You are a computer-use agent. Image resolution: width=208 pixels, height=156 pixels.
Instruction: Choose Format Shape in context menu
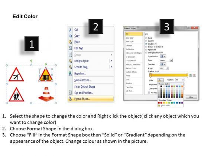tap(91, 99)
